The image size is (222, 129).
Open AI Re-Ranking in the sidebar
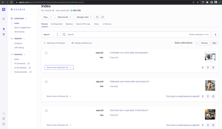pos(20,68)
